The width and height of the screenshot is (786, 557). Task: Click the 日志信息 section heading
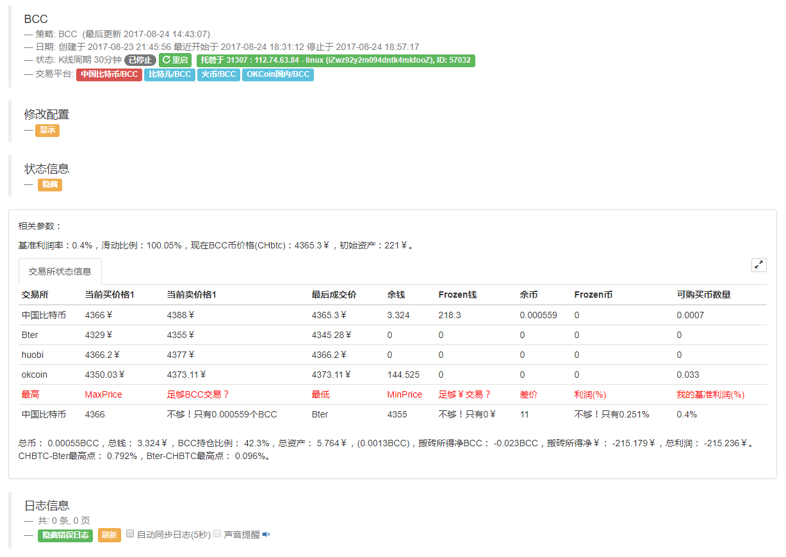coord(47,505)
